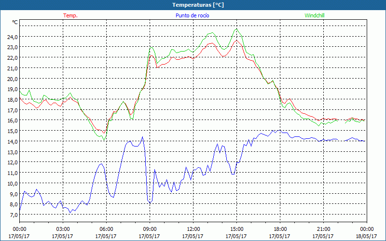Click the 12:00 time axis label
Viewport: 386px width, 241px height.
pyautogui.click(x=193, y=229)
